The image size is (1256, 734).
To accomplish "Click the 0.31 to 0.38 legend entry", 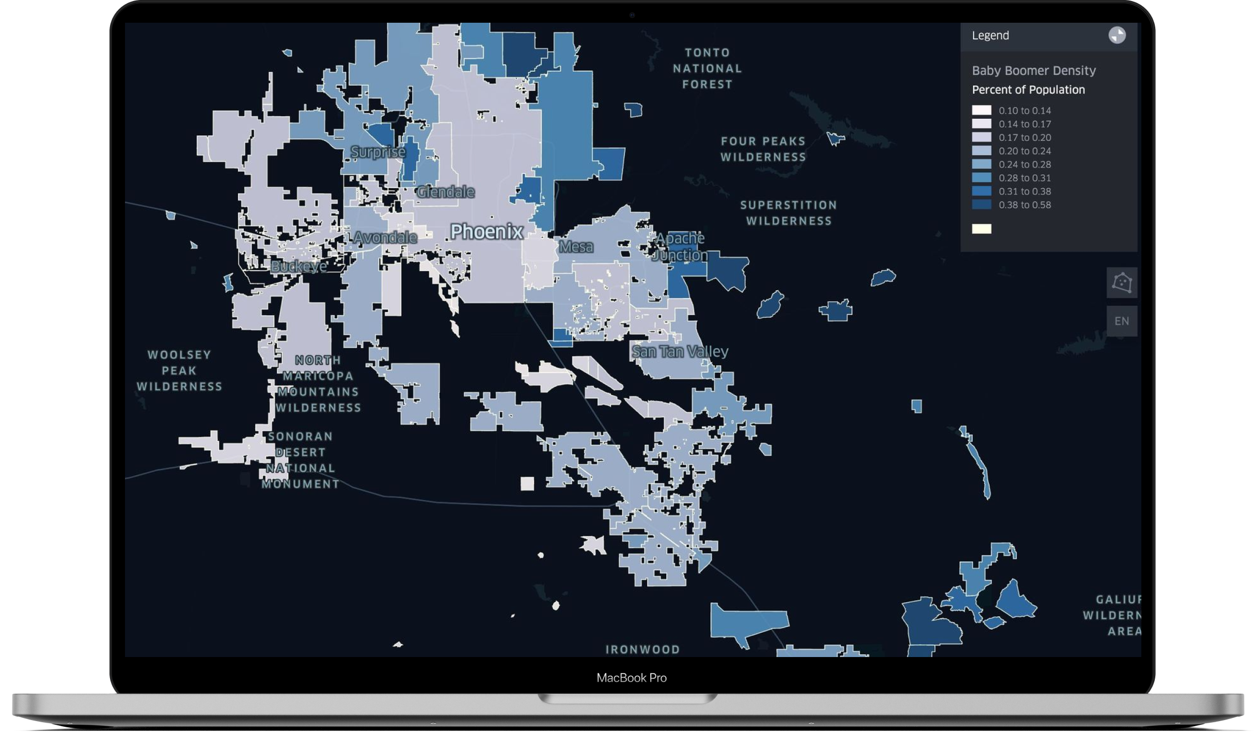I will (x=1024, y=191).
